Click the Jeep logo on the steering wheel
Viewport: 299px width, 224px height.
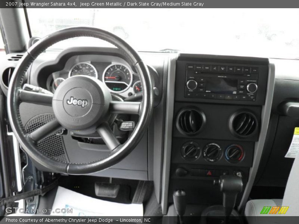click(77, 102)
